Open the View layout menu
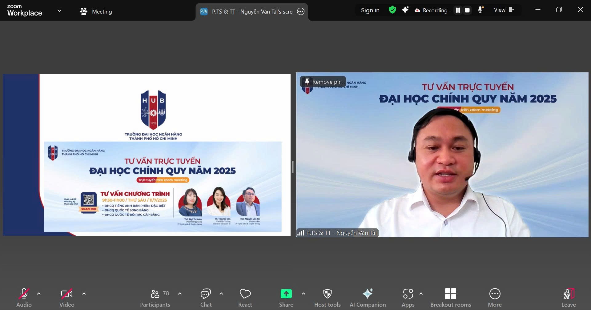 coord(504,10)
